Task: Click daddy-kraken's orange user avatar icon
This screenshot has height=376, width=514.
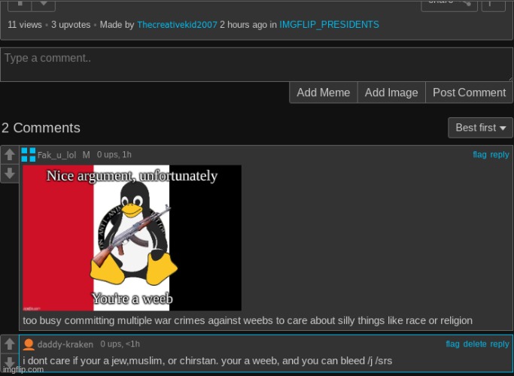Action: (29, 344)
